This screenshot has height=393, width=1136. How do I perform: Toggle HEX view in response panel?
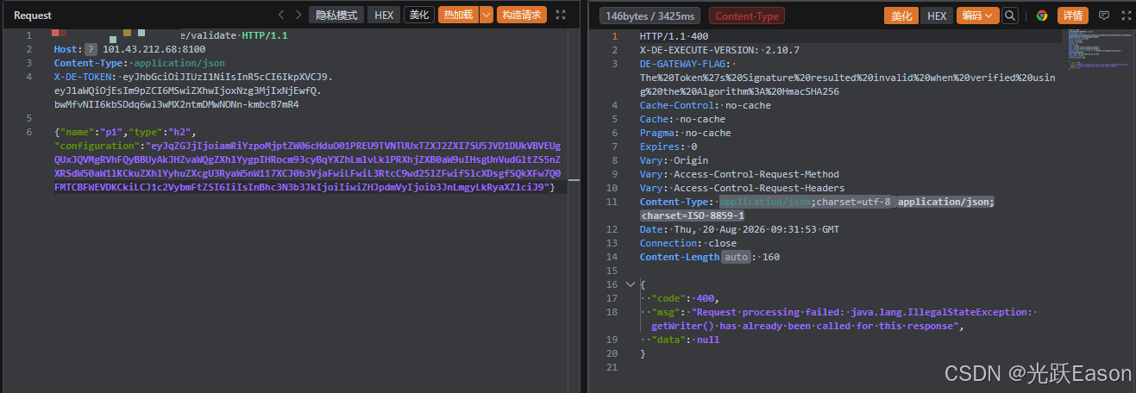[x=937, y=16]
